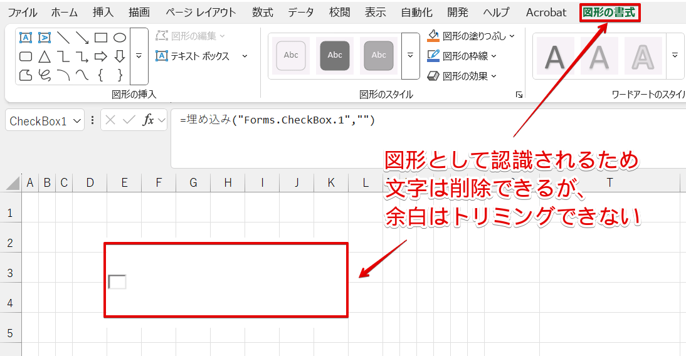Choose the elbow arrow connector shape
Viewport: 686px width, 356px height.
point(82,56)
